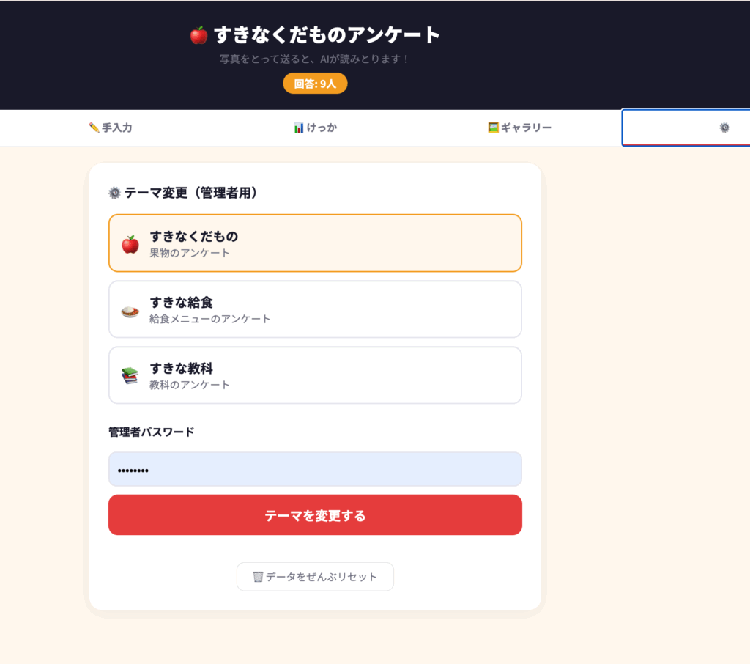The image size is (750, 664).
Task: Click the picture icon beside ギャラリー
Action: [494, 128]
